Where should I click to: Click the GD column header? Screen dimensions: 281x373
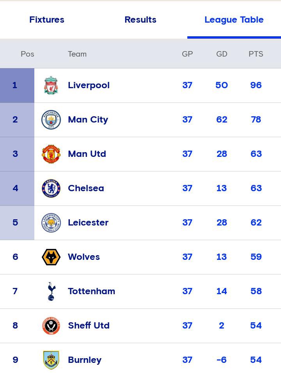tap(222, 54)
